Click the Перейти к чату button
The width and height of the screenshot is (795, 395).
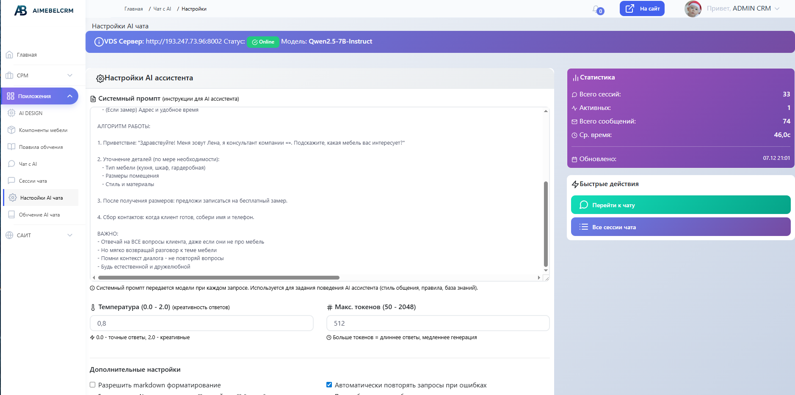pyautogui.click(x=680, y=205)
